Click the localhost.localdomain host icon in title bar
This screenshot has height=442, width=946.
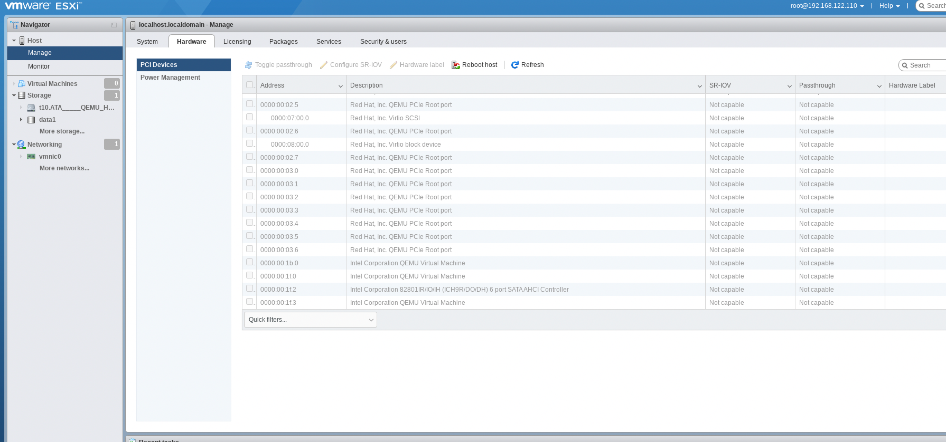point(133,25)
